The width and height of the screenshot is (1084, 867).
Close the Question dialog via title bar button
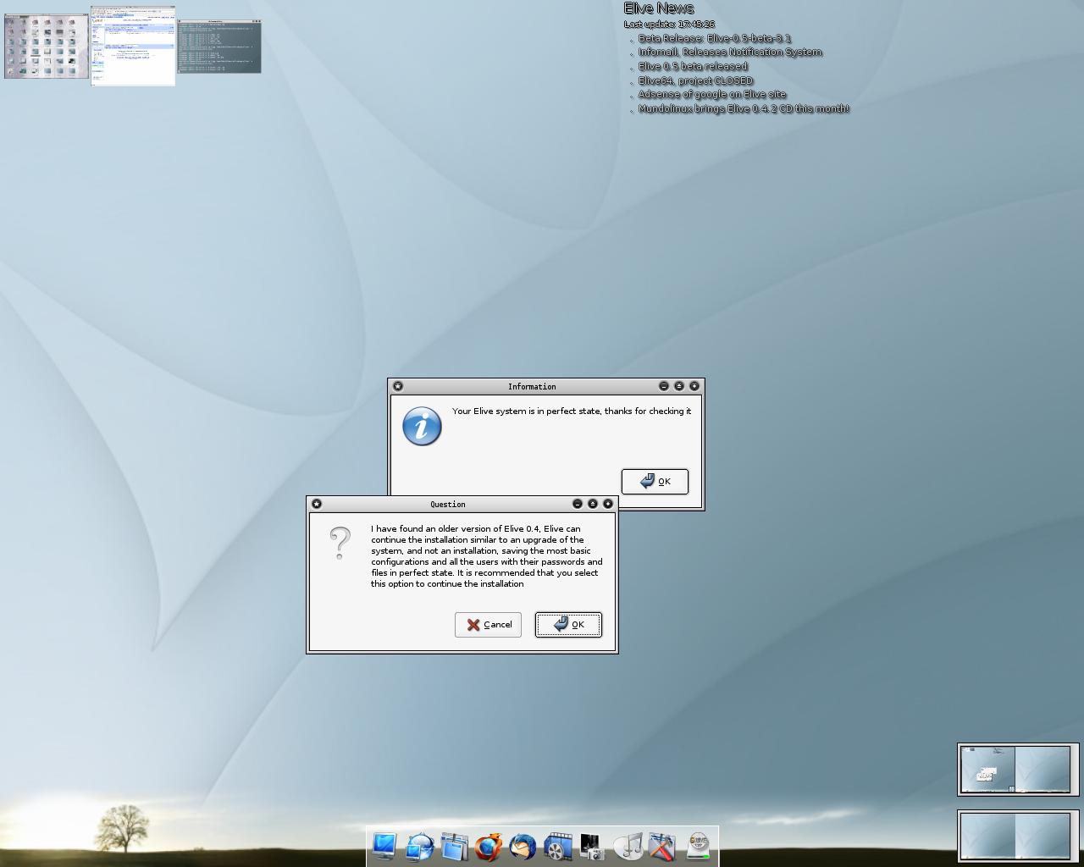(608, 504)
